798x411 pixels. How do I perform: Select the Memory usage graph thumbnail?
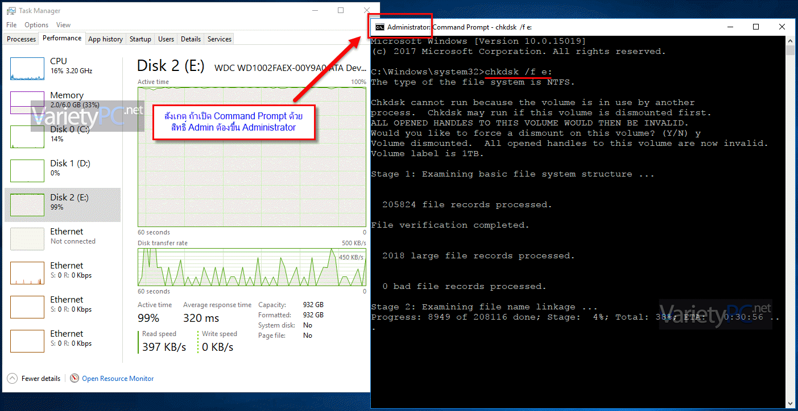(x=27, y=103)
